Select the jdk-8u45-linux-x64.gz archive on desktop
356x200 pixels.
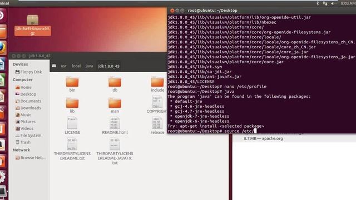click(x=32, y=26)
